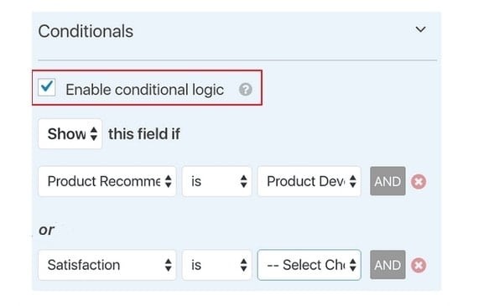Screen dimensions: 489x306
Task: Open the Select Choice value dropdown
Action: tap(309, 265)
